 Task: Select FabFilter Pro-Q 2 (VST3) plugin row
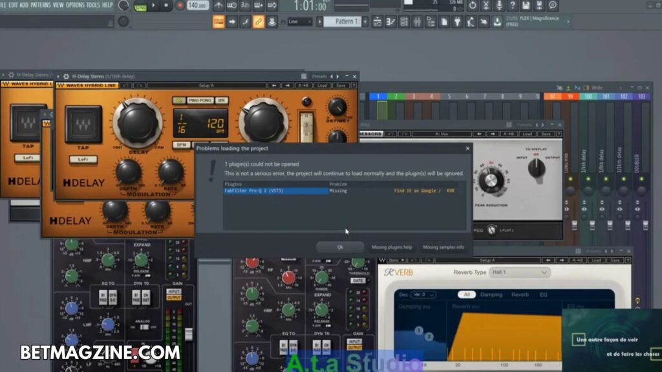pyautogui.click(x=276, y=191)
